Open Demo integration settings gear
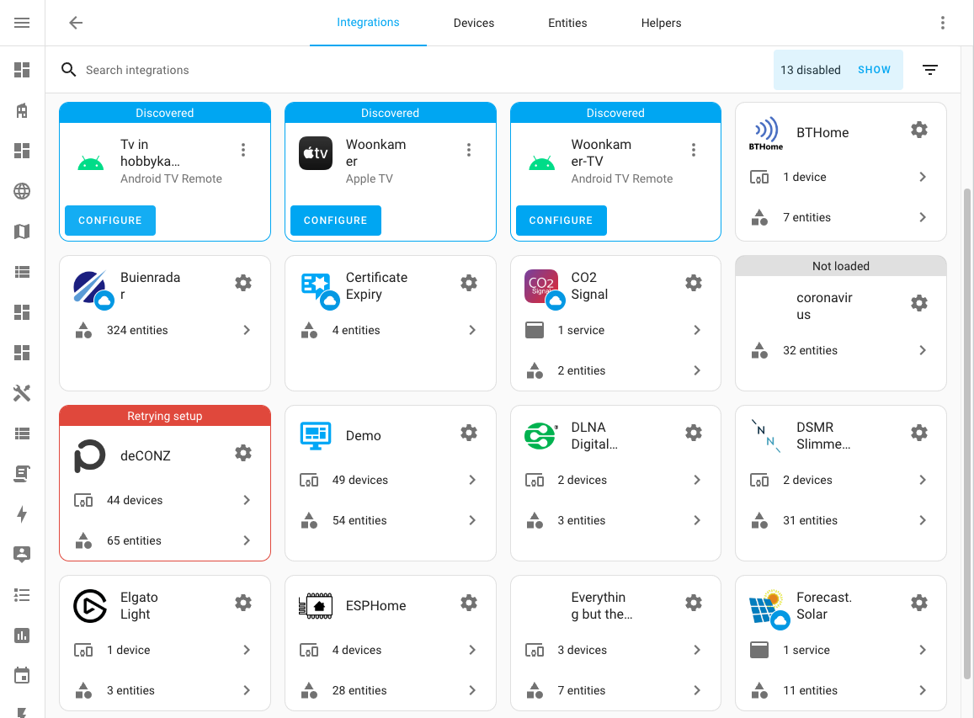Viewport: 974px width, 718px height. pos(469,433)
